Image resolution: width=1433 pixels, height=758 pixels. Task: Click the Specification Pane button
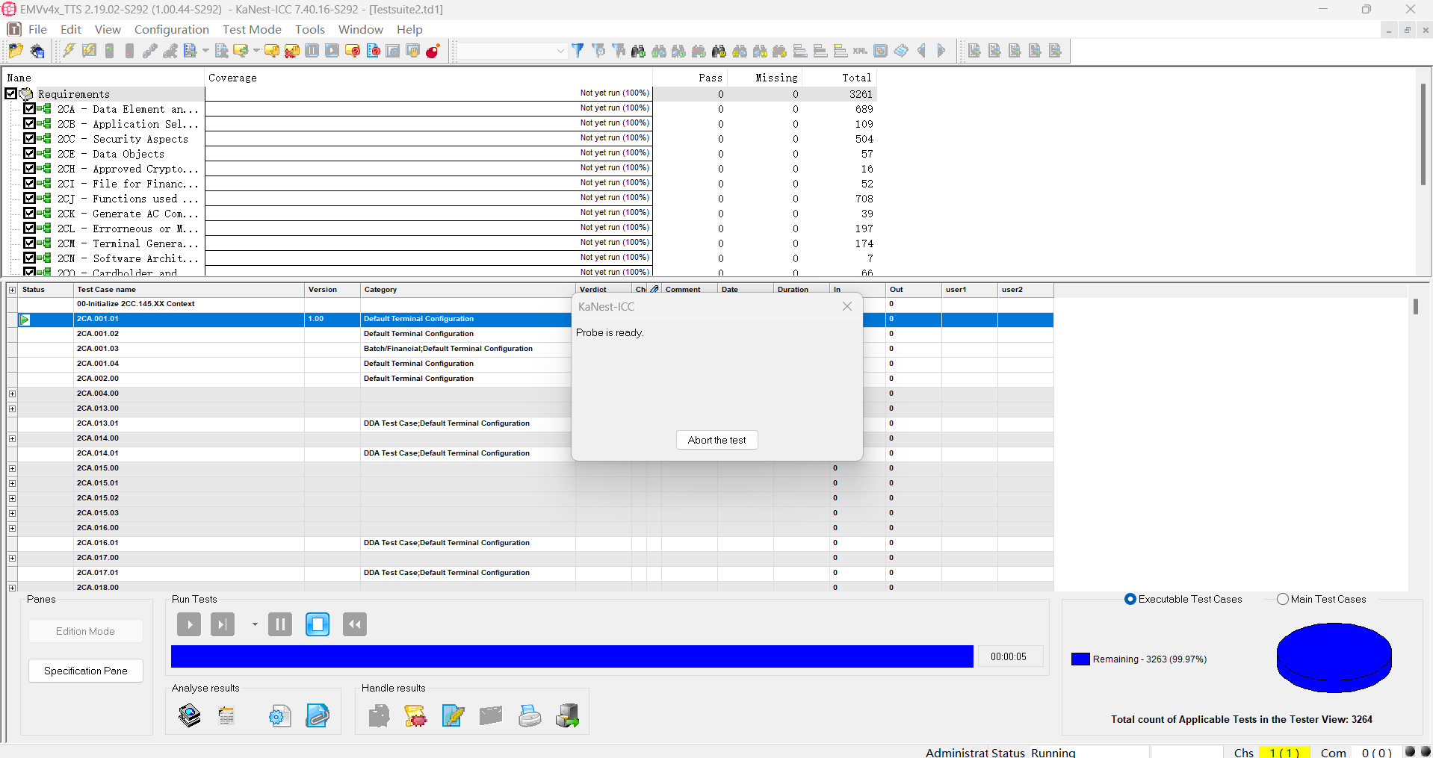[86, 671]
